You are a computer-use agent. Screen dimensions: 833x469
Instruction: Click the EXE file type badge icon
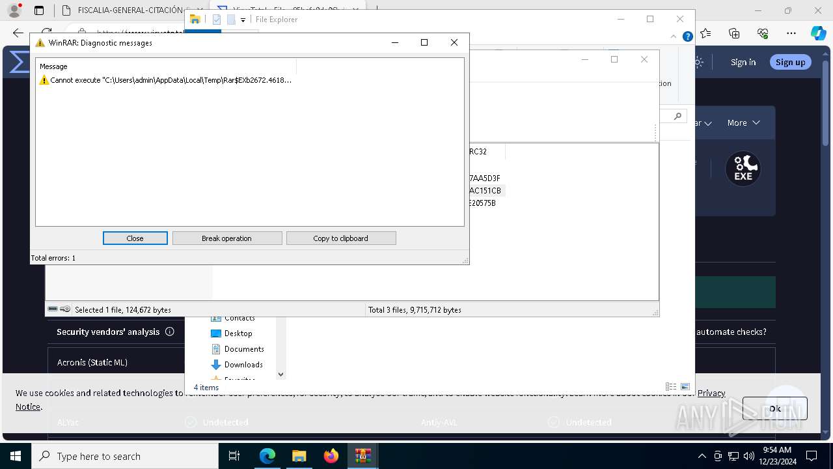[743, 169]
